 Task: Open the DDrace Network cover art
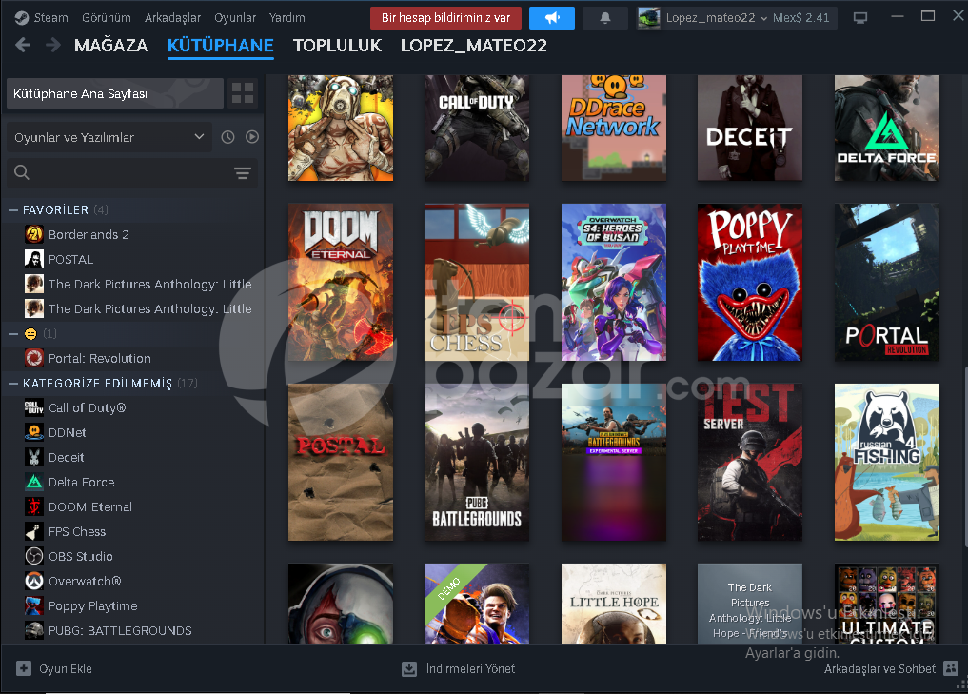[614, 128]
